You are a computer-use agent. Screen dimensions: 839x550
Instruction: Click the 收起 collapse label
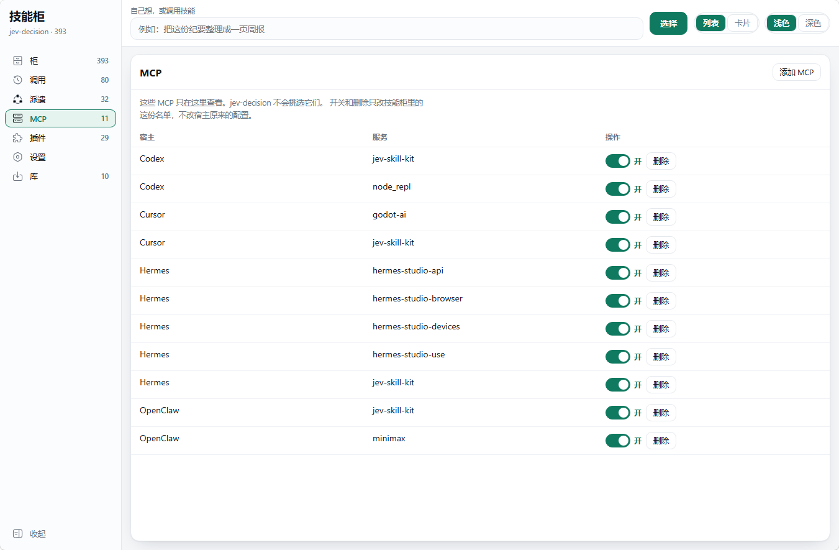(38, 534)
